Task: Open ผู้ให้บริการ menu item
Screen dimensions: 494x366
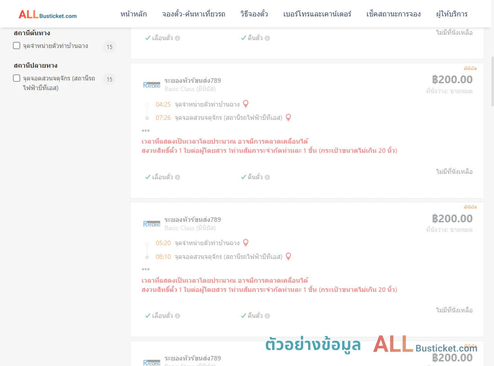Action: pyautogui.click(x=451, y=14)
